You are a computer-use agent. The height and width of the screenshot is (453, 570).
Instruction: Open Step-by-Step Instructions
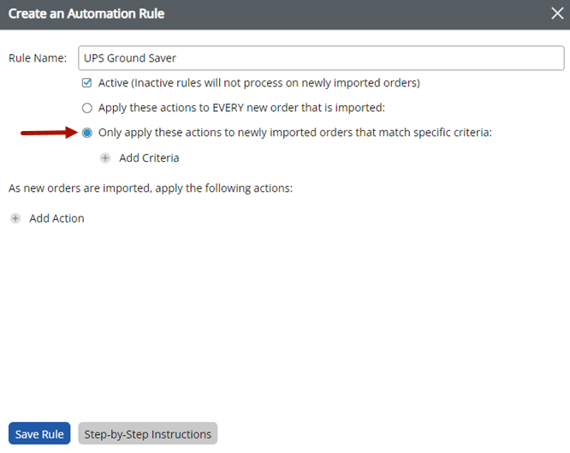[147, 434]
